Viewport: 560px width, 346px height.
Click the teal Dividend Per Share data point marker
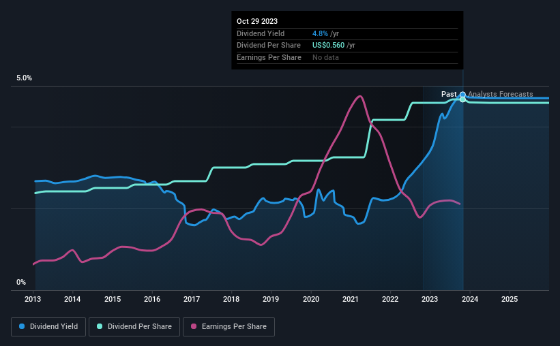click(x=462, y=99)
